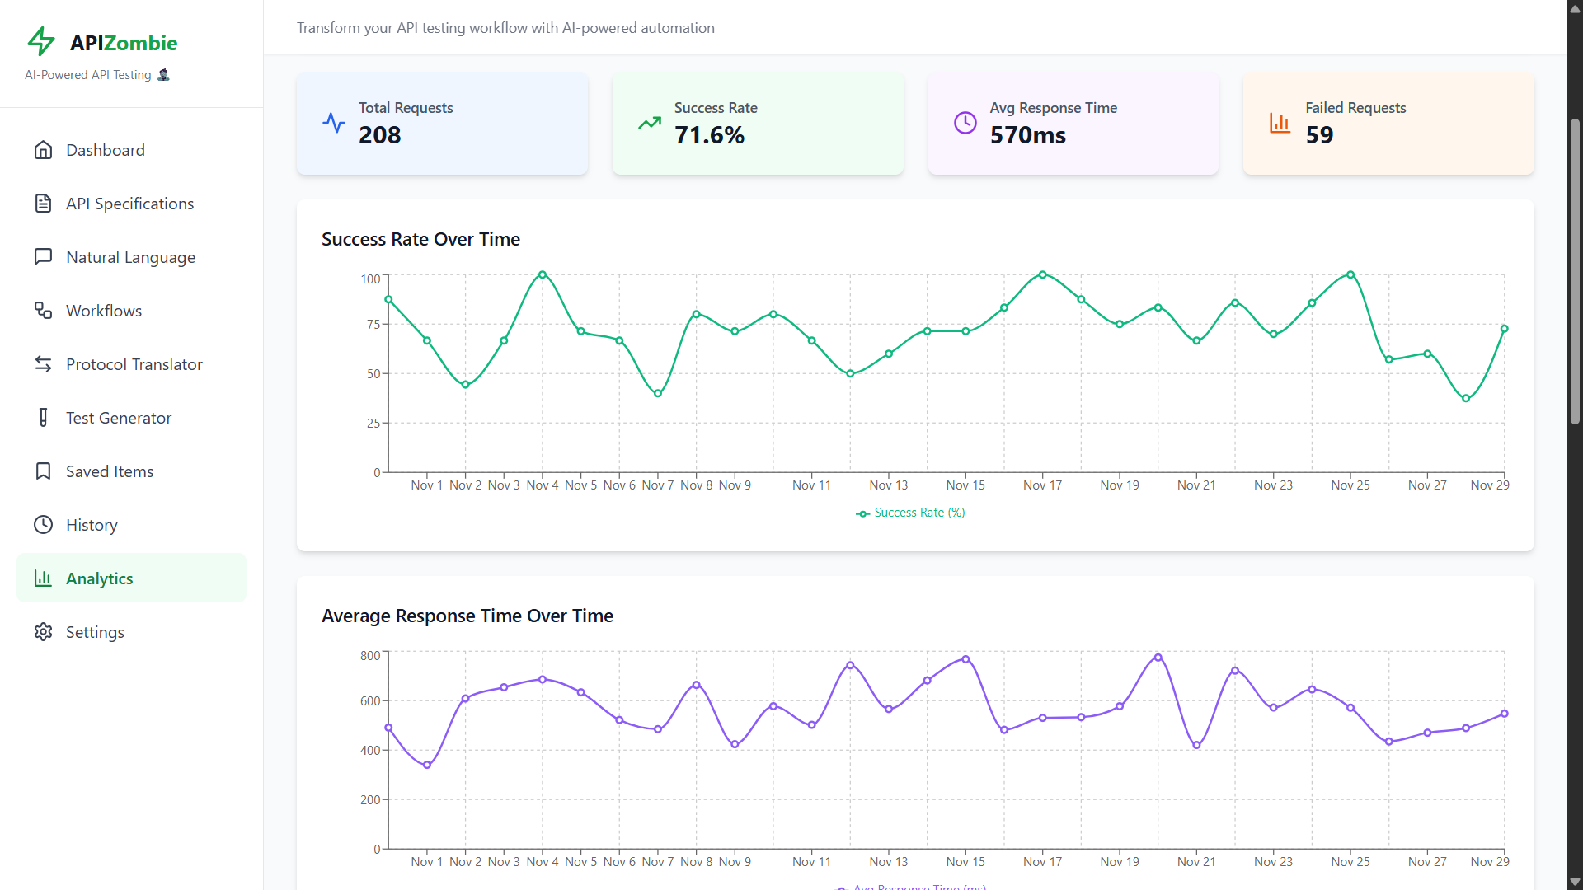Viewport: 1583px width, 890px height.
Task: Click the Saved Items bookmark icon
Action: (x=43, y=471)
